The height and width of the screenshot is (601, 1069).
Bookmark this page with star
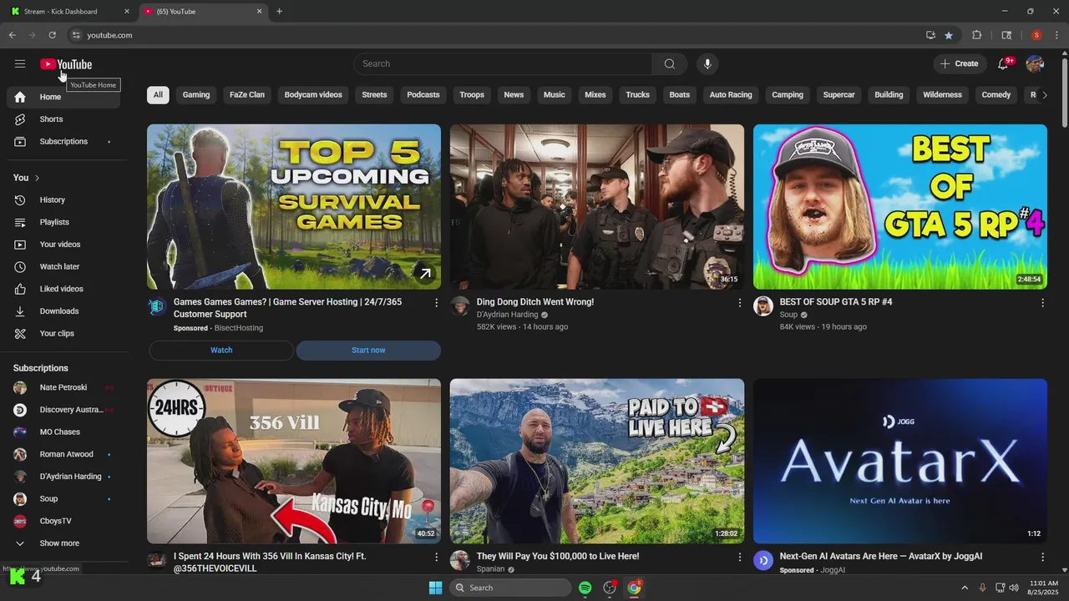click(x=949, y=35)
